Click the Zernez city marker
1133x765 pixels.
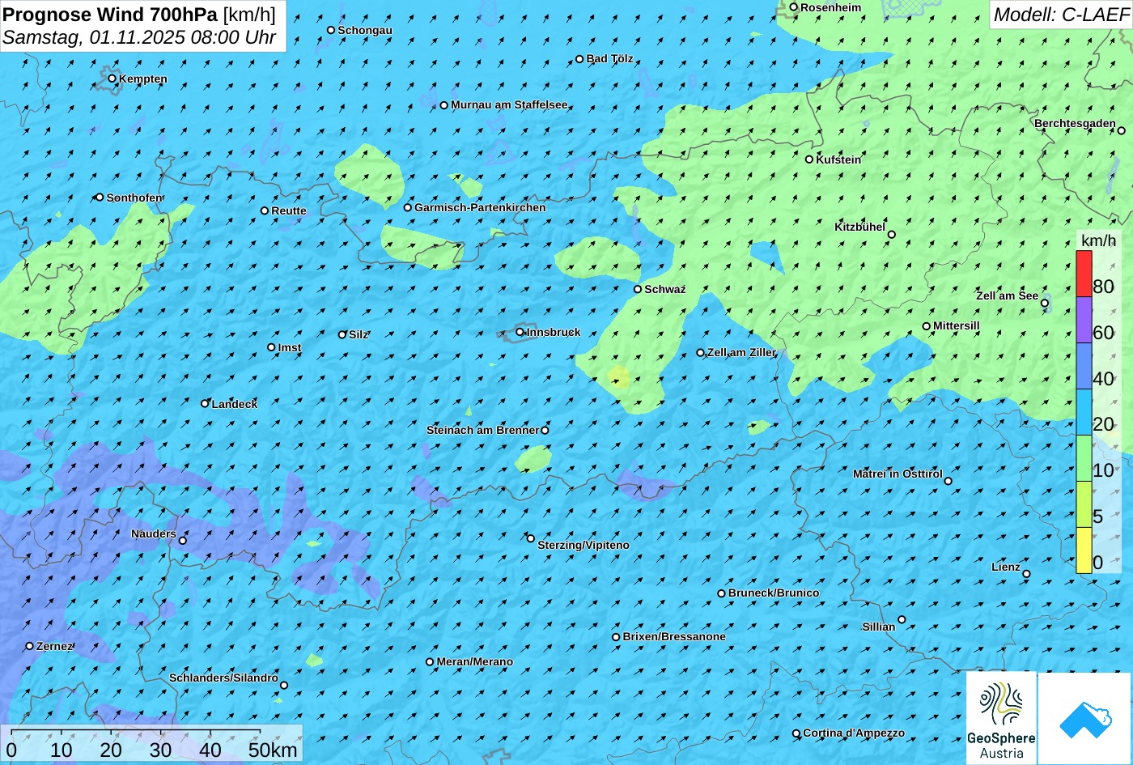(x=29, y=646)
